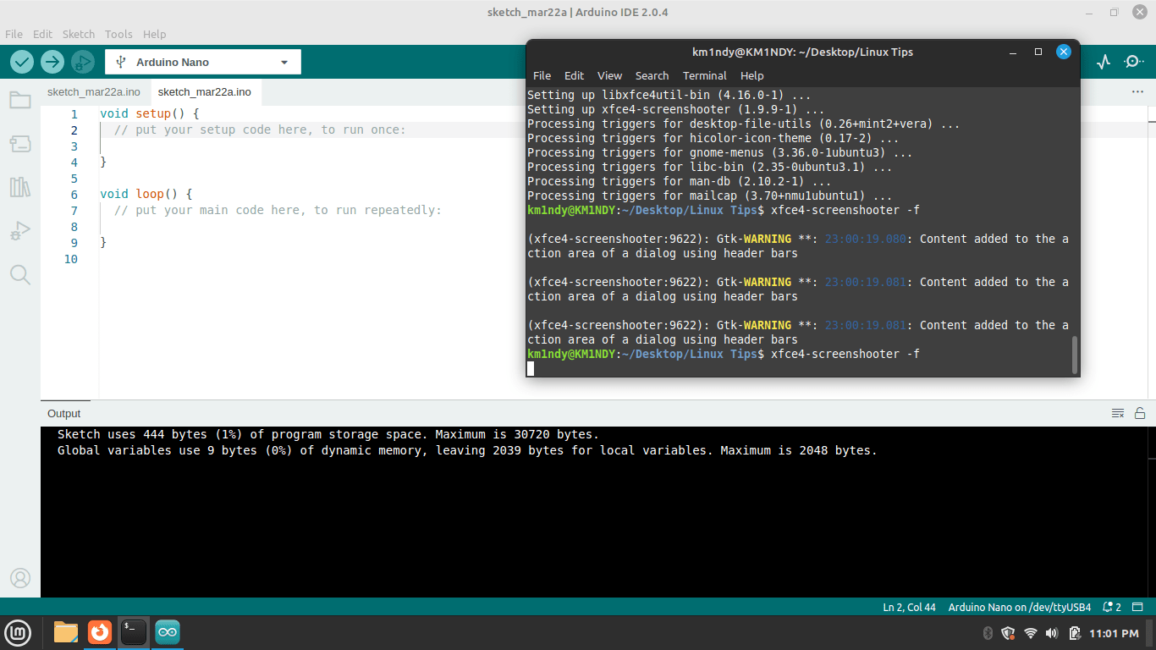The image size is (1156, 650).
Task: Click the 'Sketch uses 444 bytes' output line
Action: 328,434
